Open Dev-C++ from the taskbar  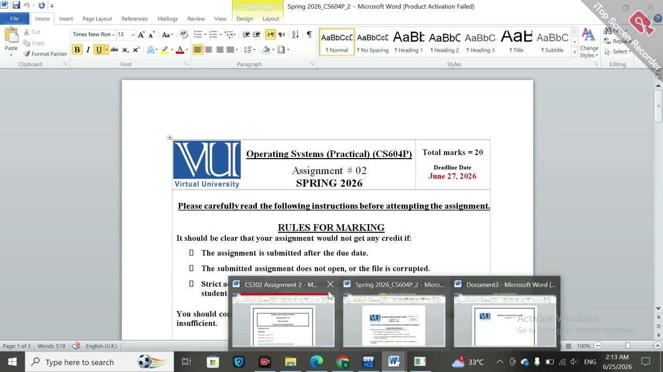(368, 362)
